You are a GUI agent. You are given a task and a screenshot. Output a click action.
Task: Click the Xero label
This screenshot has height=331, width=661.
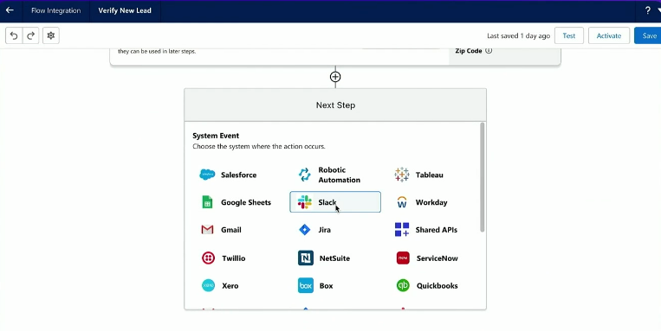[x=230, y=285]
